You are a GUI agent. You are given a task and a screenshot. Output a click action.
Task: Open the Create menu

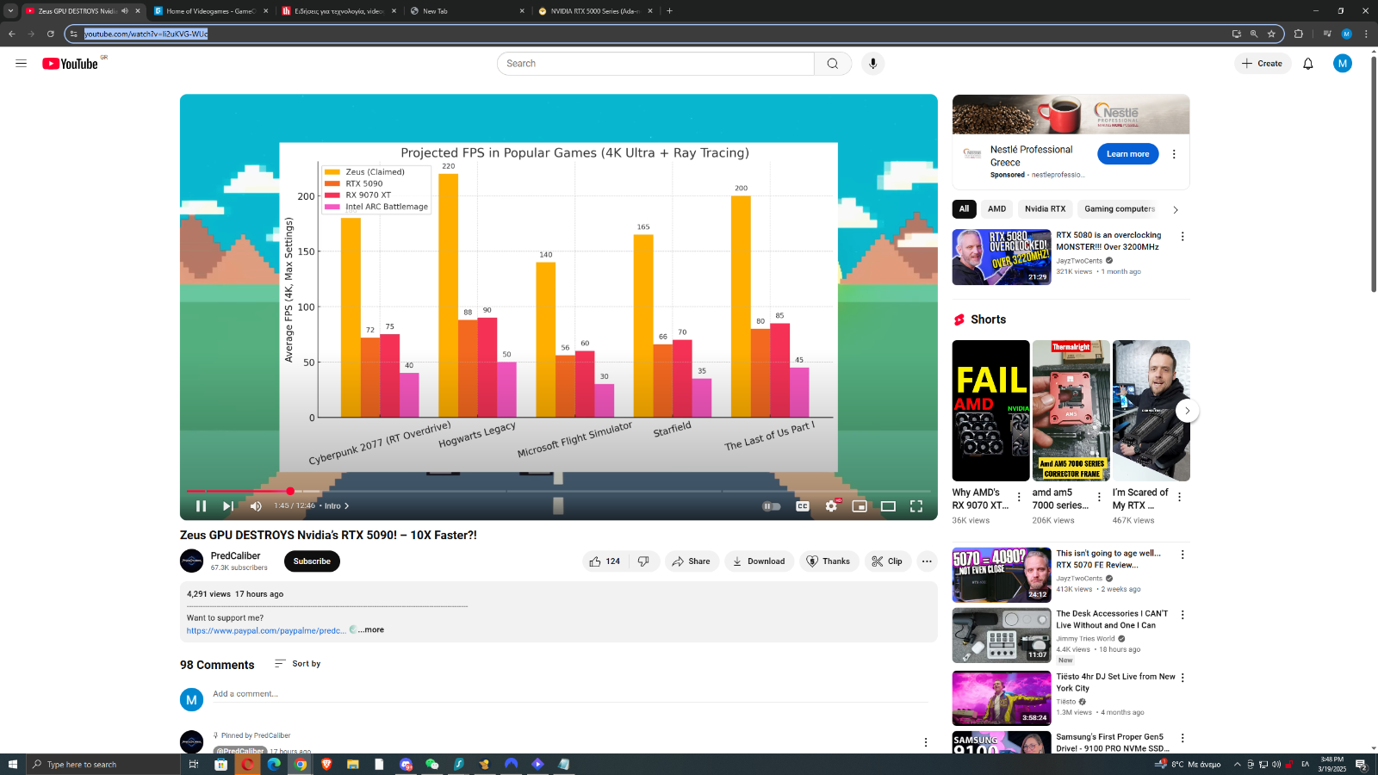(1263, 64)
